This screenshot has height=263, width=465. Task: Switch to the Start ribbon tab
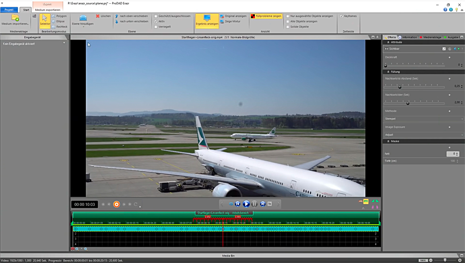(x=26, y=10)
